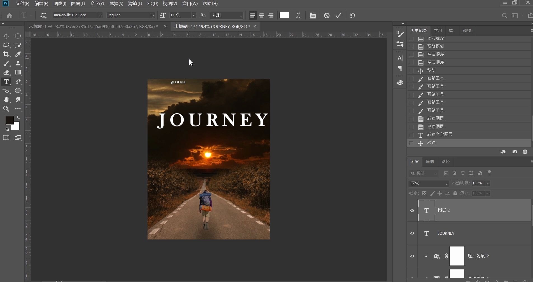Open the warped text dialog
Viewport: 533px width, 282px height.
(298, 16)
